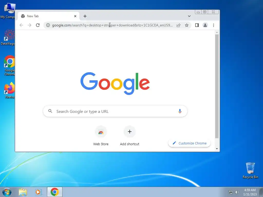Open Windows Explorer from the taskbar
The image size is (263, 197).
[x=23, y=192]
